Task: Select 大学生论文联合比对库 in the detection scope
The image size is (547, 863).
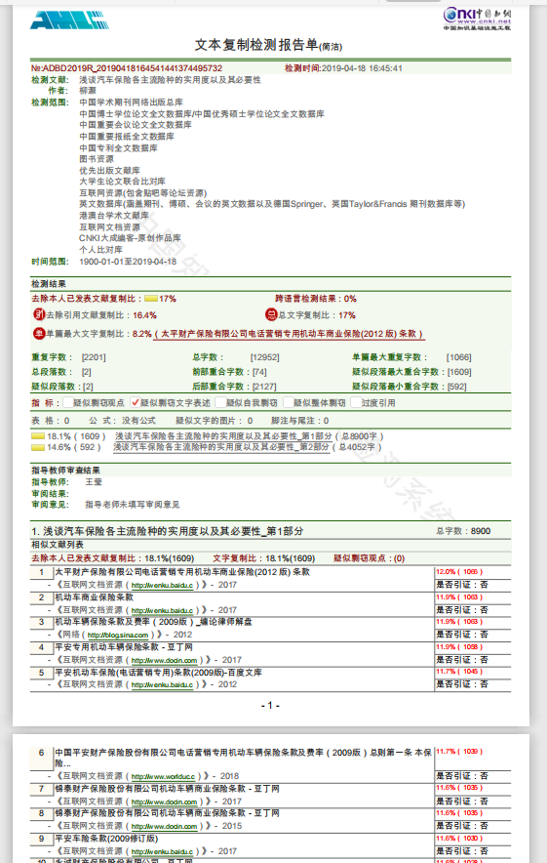Action: 122,181
